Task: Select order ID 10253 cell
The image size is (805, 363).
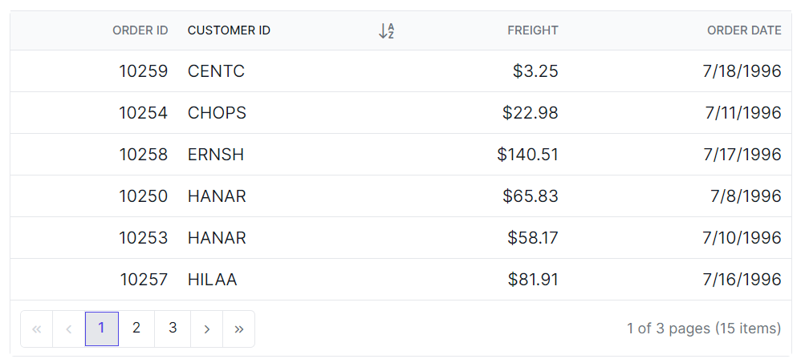Action: tap(144, 238)
